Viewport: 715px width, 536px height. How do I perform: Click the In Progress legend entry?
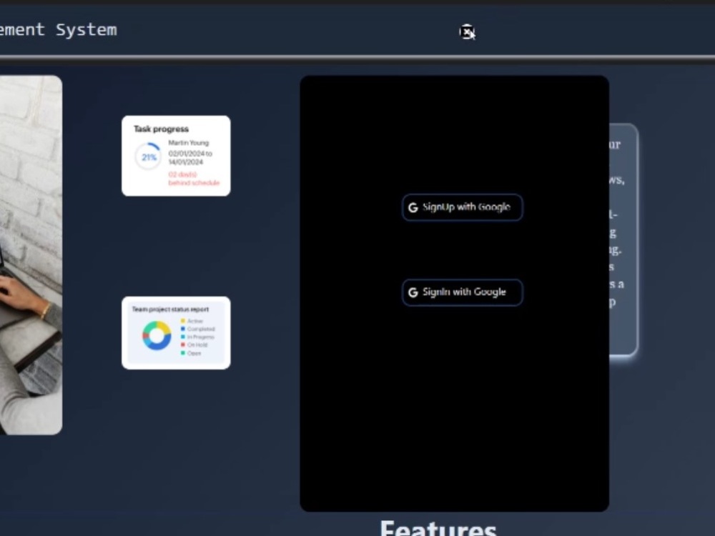click(x=197, y=337)
